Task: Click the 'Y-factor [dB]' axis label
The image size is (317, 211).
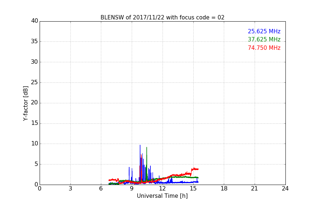Action: [x=25, y=103]
